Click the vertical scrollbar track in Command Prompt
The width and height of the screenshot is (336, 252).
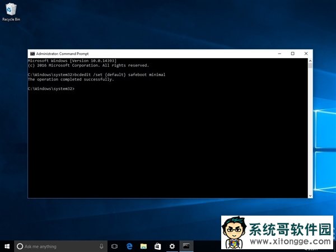[310, 129]
